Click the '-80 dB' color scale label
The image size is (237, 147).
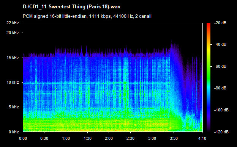tap(220, 88)
